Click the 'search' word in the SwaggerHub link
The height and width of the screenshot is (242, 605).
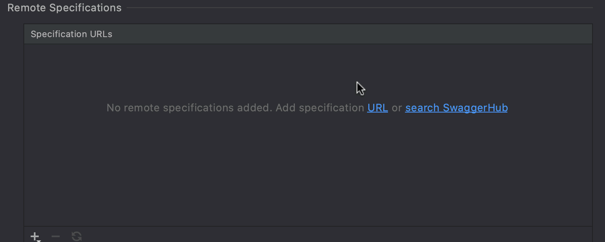[x=422, y=108]
